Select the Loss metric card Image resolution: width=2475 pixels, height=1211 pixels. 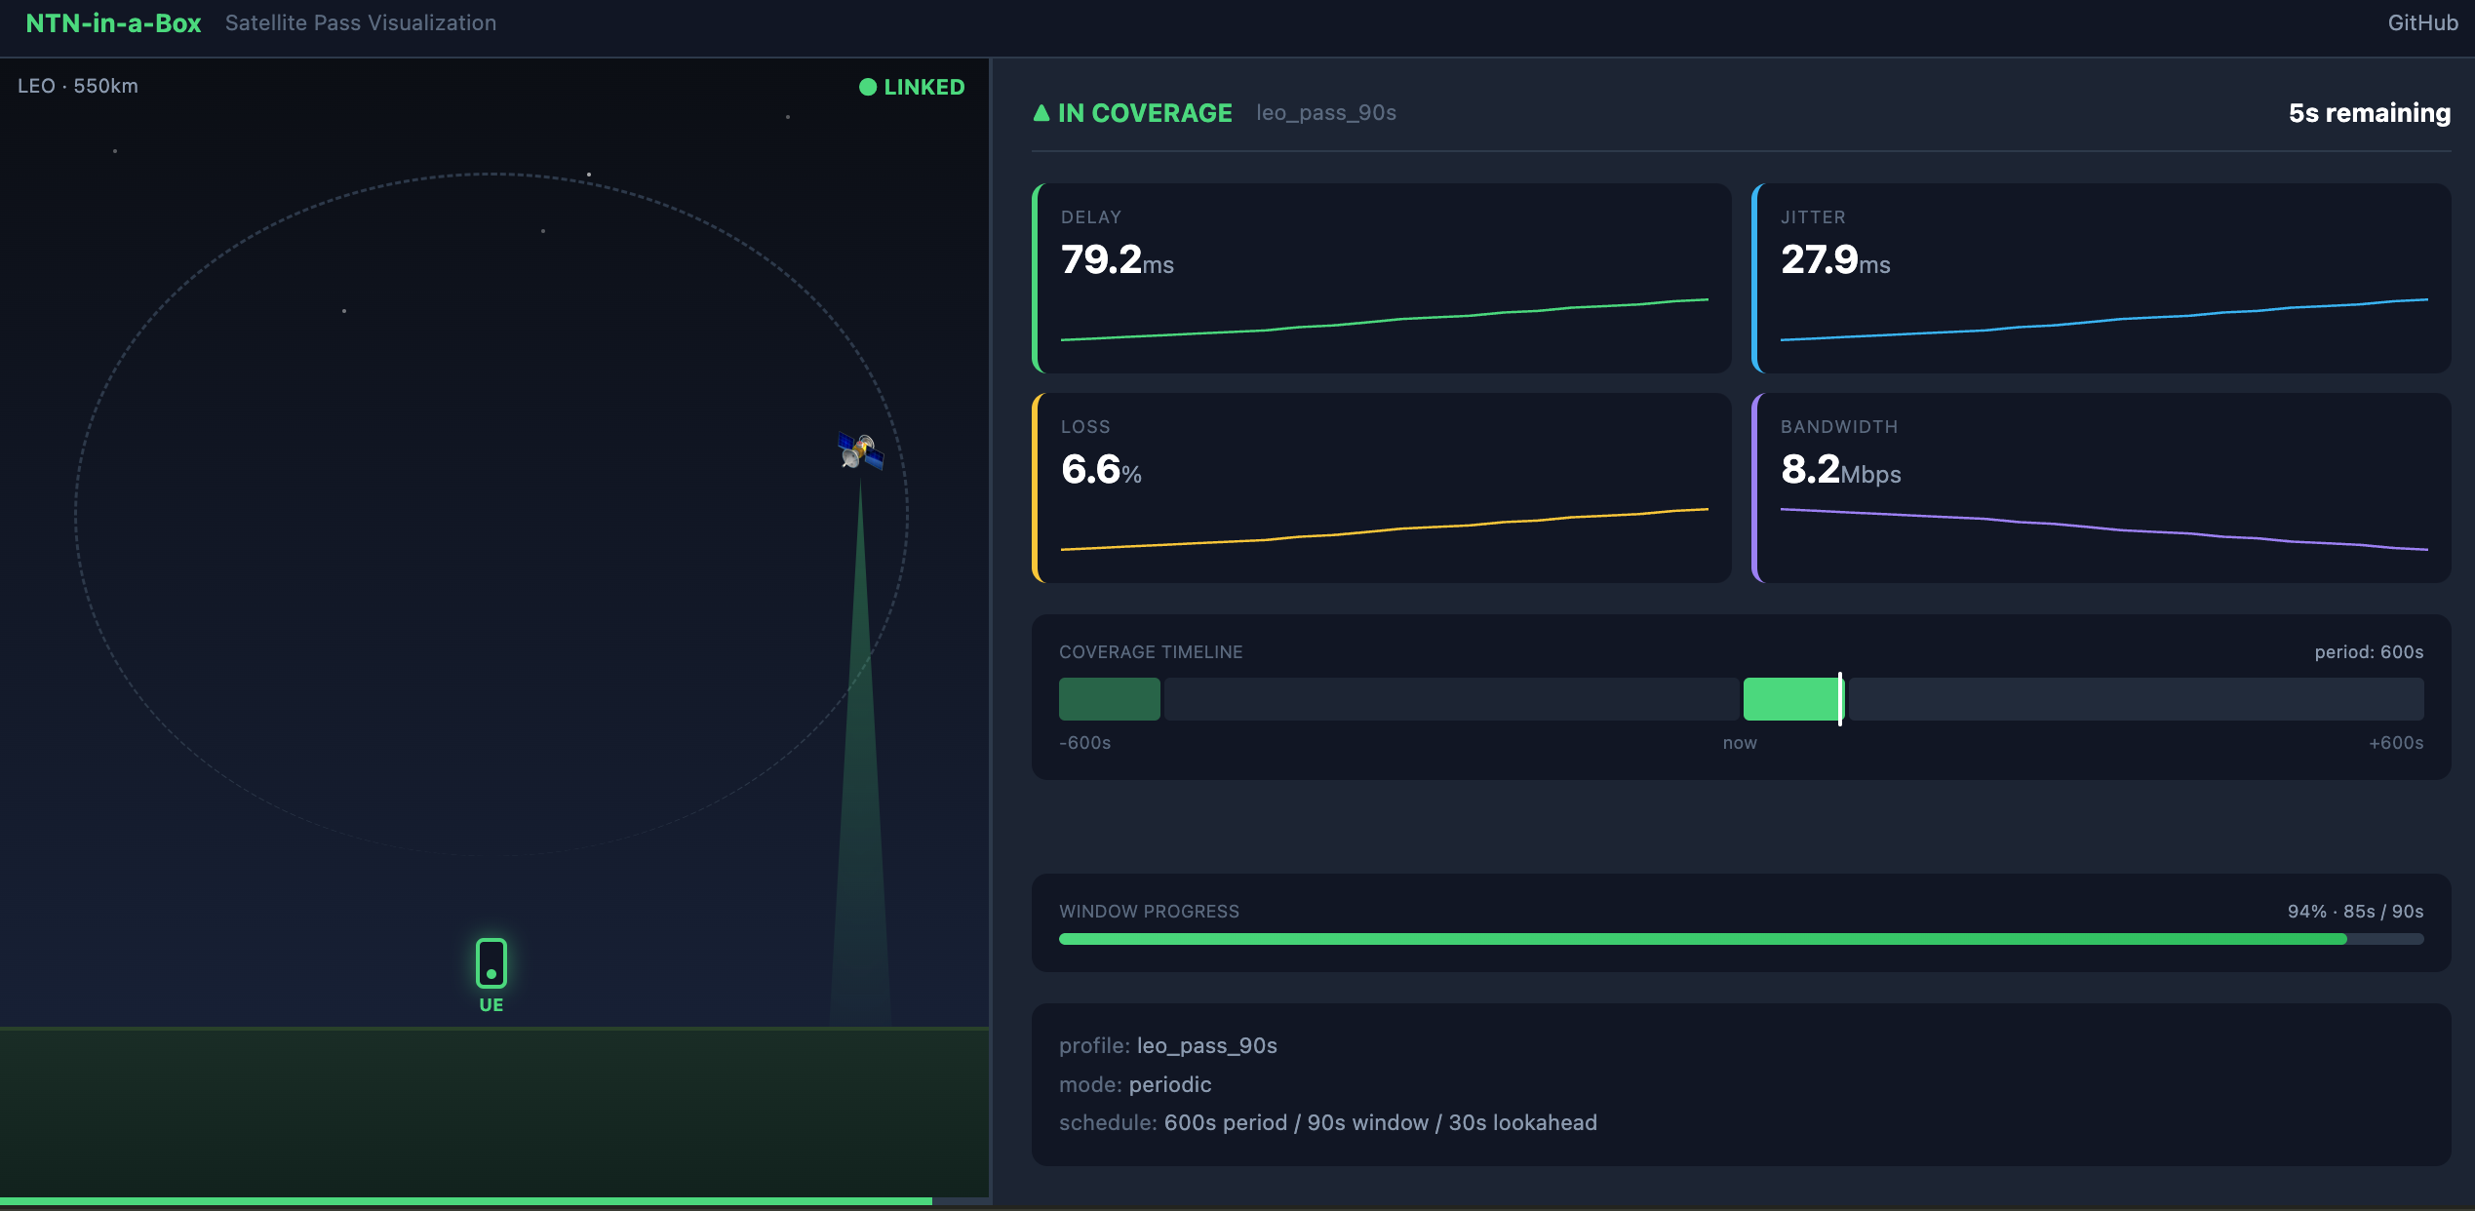coord(1382,488)
